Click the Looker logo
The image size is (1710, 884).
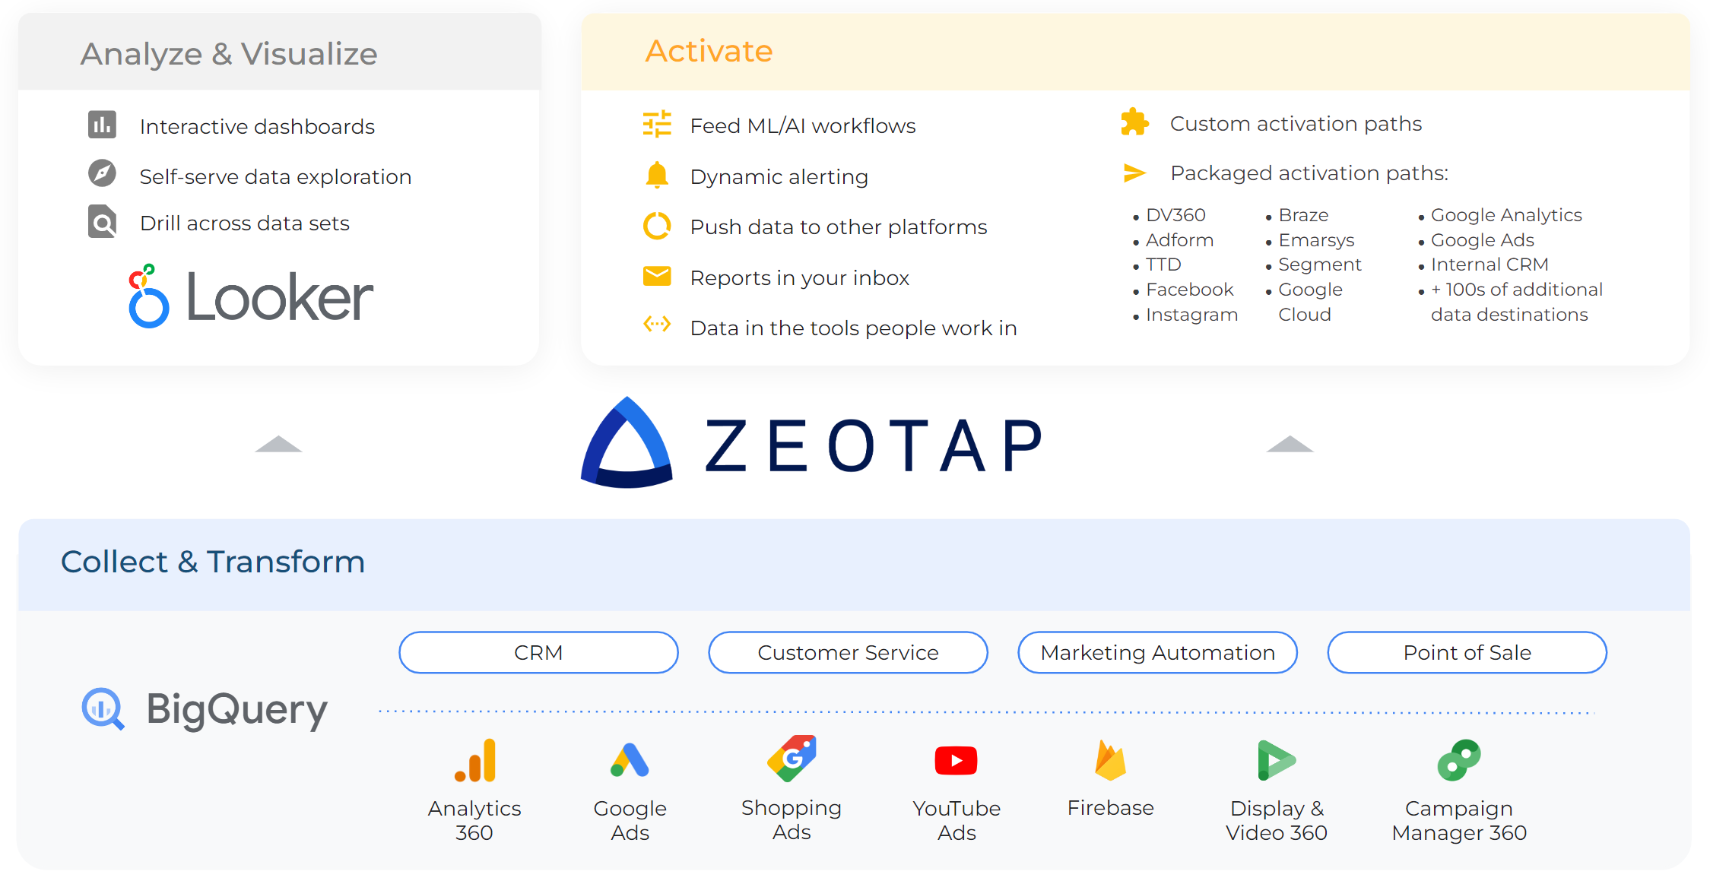(x=251, y=296)
